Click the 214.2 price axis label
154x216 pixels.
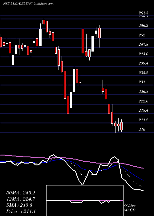point(143,120)
